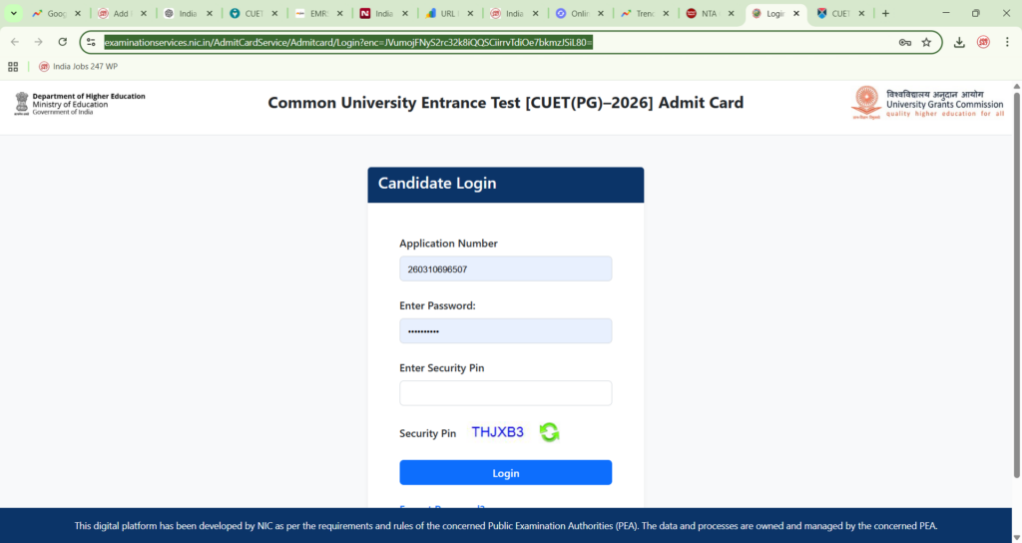1022x543 pixels.
Task: Open the apps grid in bookmarks bar
Action: pyautogui.click(x=13, y=67)
